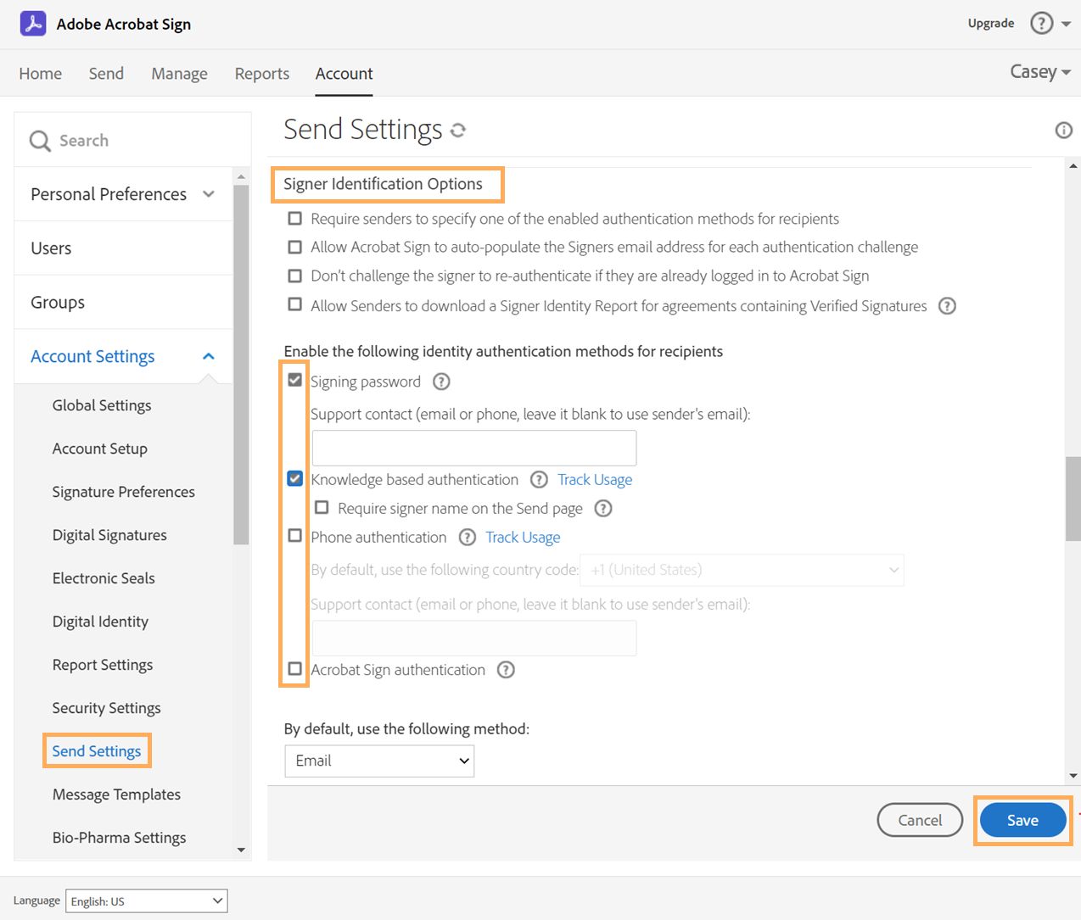Image resolution: width=1081 pixels, height=920 pixels.
Task: Open Bio-Pharma Settings in sidebar
Action: (120, 838)
